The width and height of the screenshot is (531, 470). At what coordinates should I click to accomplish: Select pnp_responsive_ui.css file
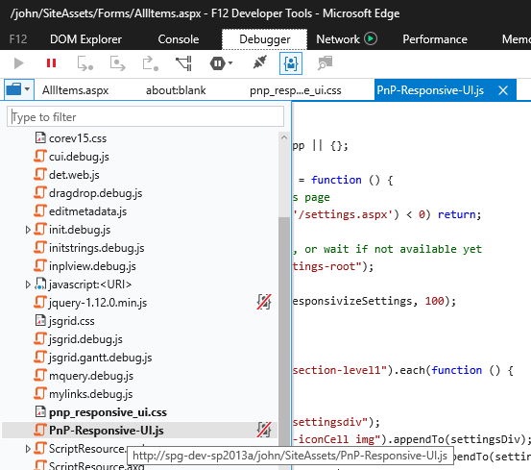coord(108,412)
